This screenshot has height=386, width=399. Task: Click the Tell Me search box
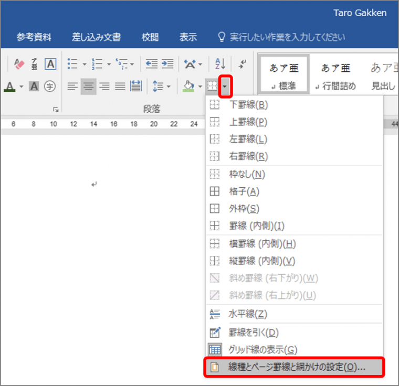point(281,37)
